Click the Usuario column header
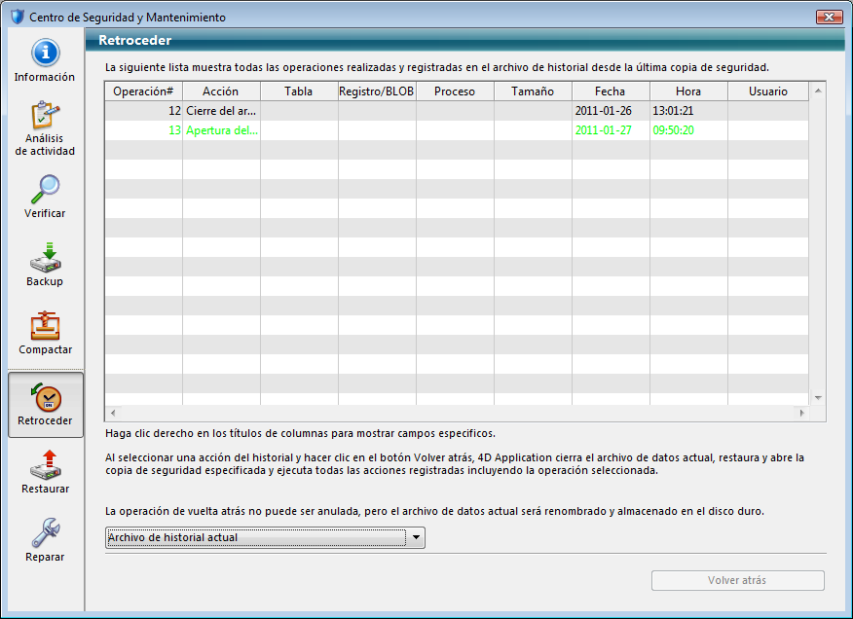The width and height of the screenshot is (853, 619). [x=767, y=91]
